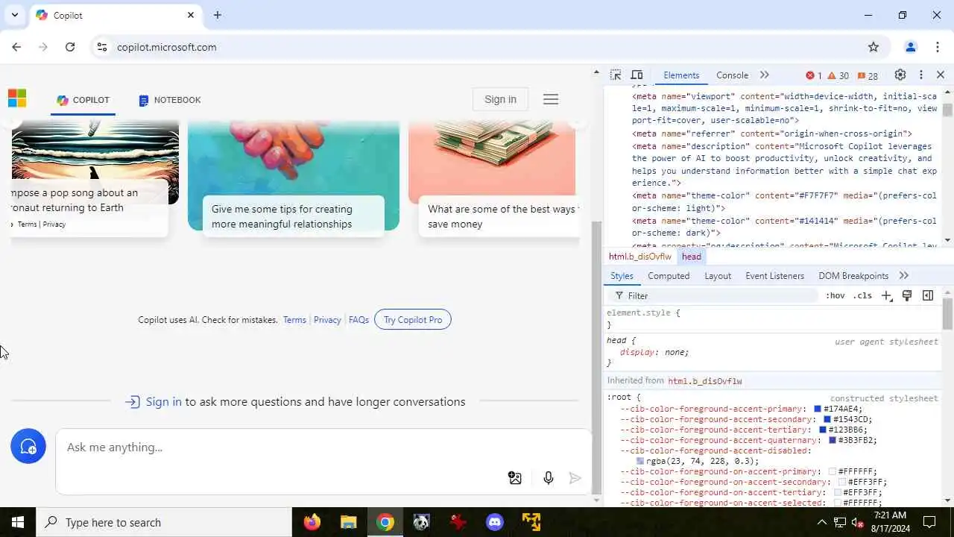Click the #3B3FB2 color swatch
Viewport: 954px width, 537px height.
[833, 440]
